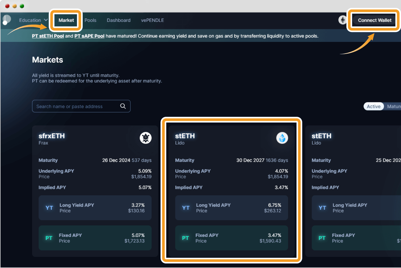Click YT badge on stETH 2027 card
The image size is (401, 268).
pos(186,208)
